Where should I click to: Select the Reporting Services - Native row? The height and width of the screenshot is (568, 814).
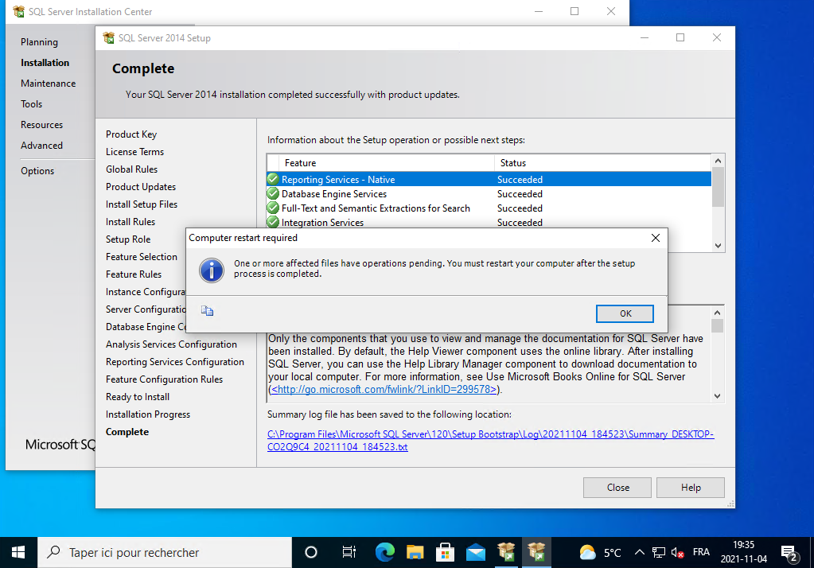(338, 180)
